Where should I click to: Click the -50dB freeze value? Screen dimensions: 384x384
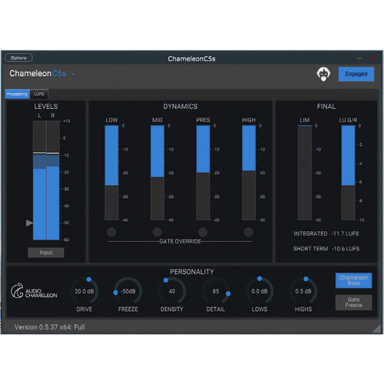(128, 291)
